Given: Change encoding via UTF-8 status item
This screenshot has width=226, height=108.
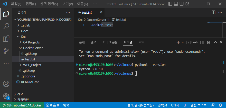Looking at the screenshot, I should 175,105.
